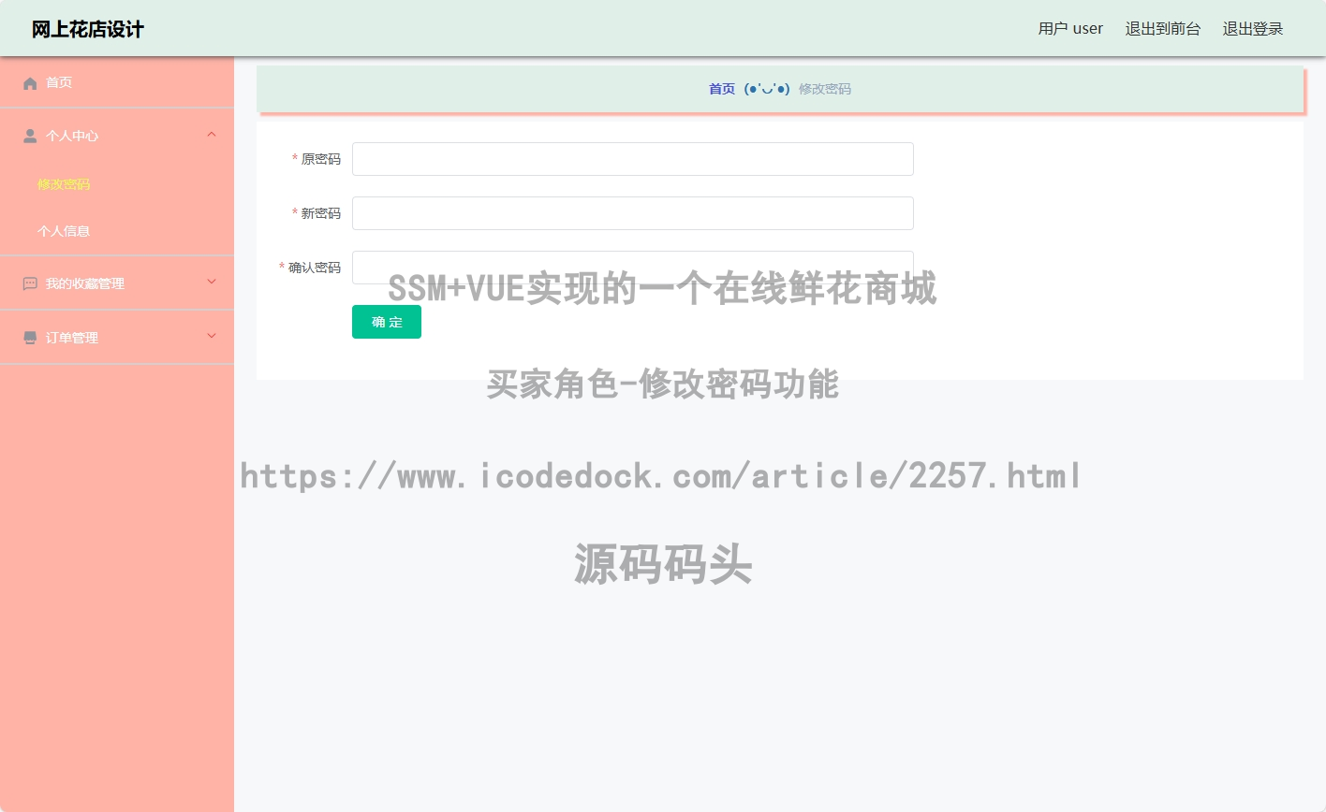Click the person icon for 个人中心
Screen dimensions: 1326x812
point(30,137)
